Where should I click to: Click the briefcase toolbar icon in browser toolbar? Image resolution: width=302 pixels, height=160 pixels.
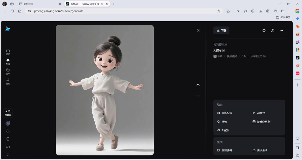point(283,11)
